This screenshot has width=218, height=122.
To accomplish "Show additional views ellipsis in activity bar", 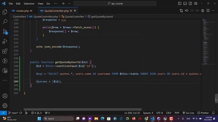I will [5, 80].
